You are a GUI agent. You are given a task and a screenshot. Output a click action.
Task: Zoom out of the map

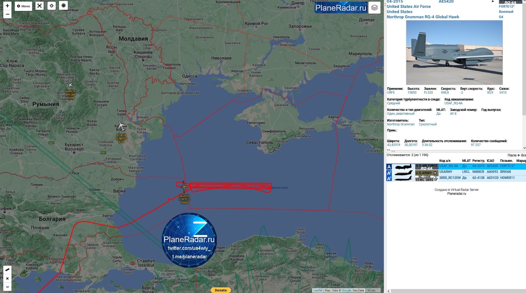tap(7, 14)
